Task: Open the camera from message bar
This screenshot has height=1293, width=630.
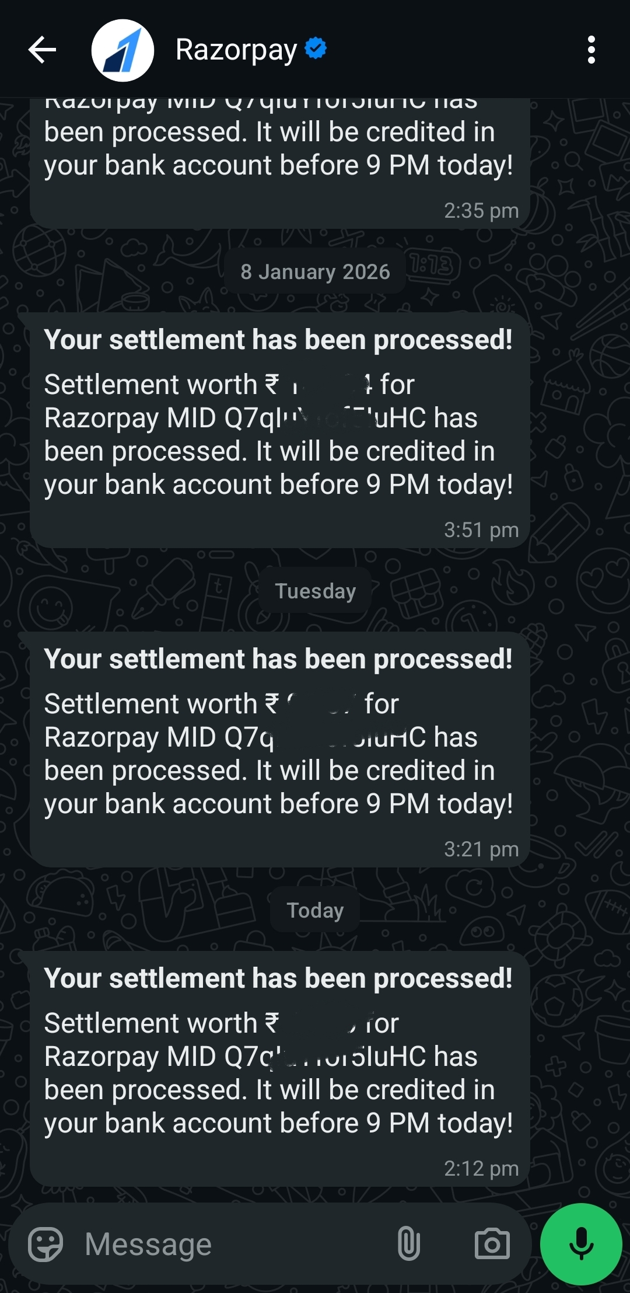Action: (x=492, y=1244)
